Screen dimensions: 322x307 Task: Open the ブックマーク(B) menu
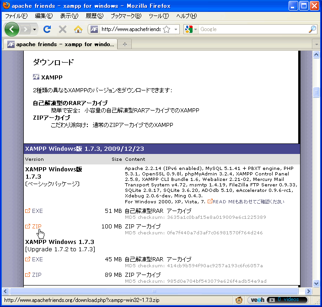click(x=126, y=16)
